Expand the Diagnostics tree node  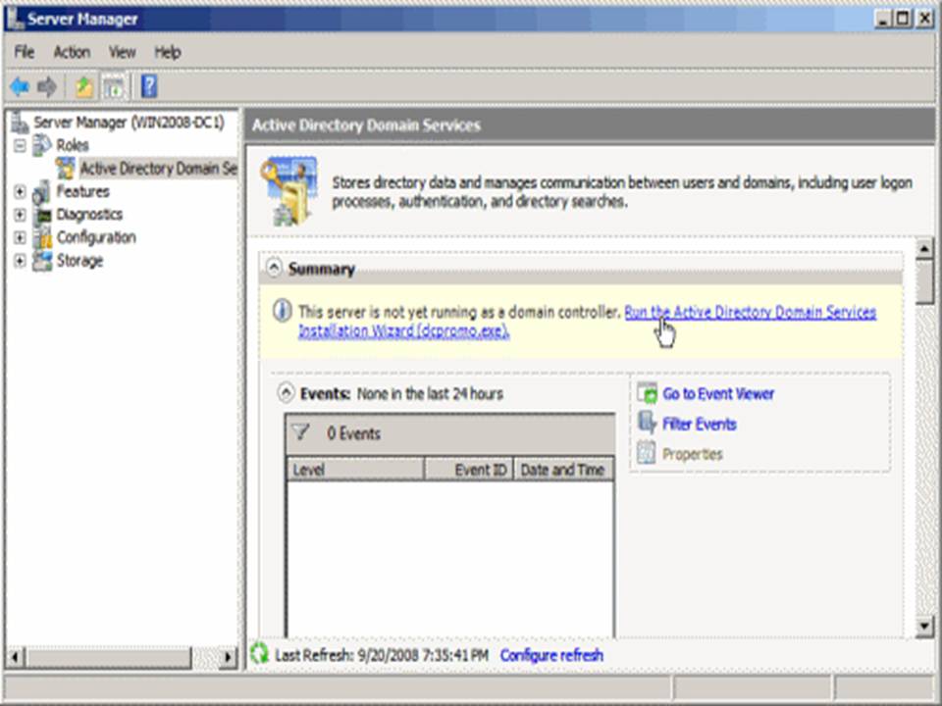(20, 215)
